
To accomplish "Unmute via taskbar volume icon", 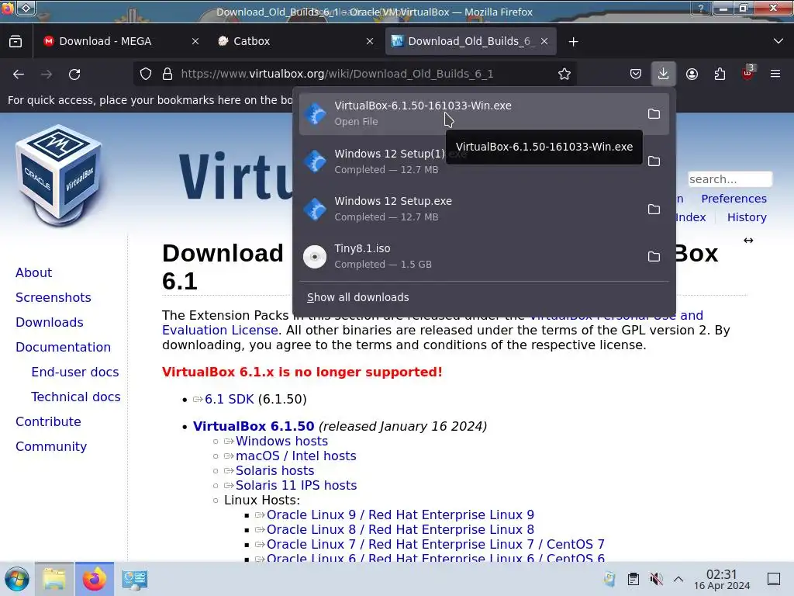I will click(x=656, y=579).
